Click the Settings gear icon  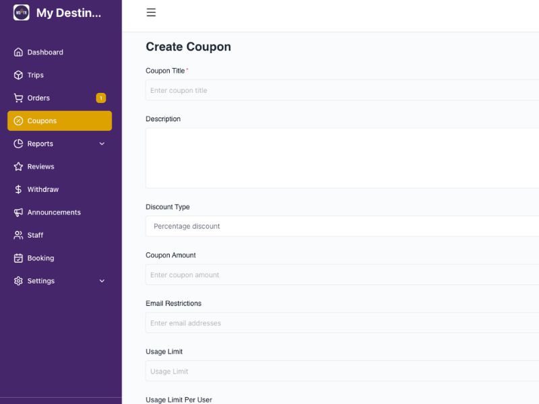point(18,281)
